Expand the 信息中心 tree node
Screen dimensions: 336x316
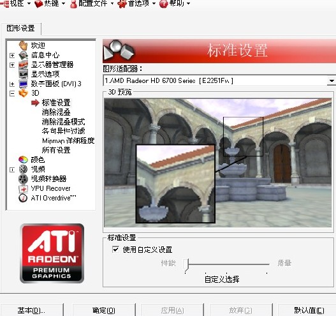coord(12,56)
